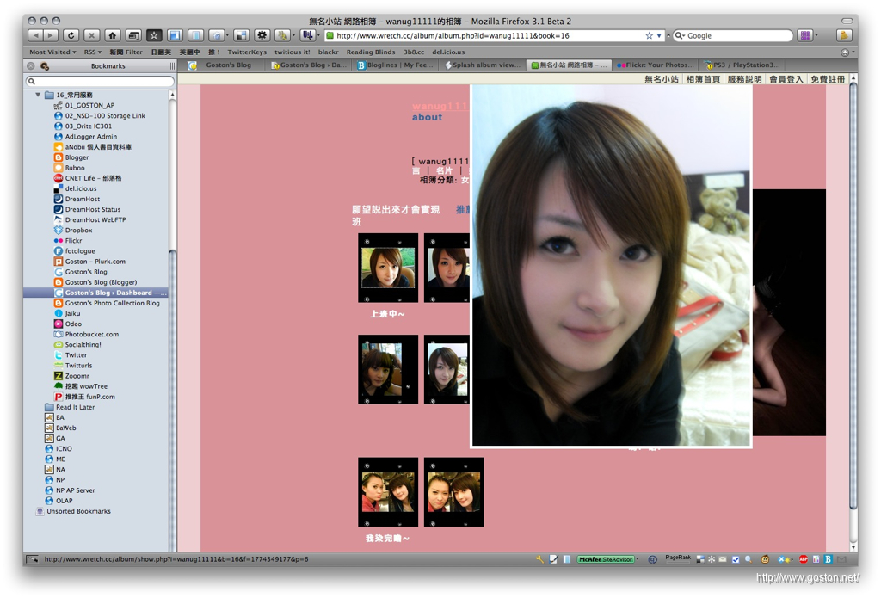Click the Stop loading (X) button
Image resolution: width=881 pixels, height=598 pixels.
(91, 35)
